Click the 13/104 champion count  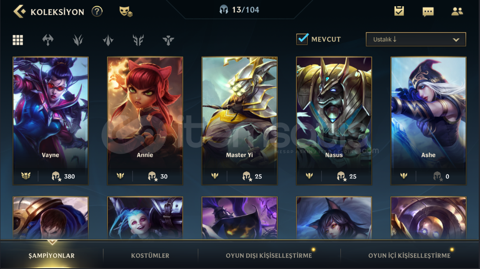[x=240, y=10]
